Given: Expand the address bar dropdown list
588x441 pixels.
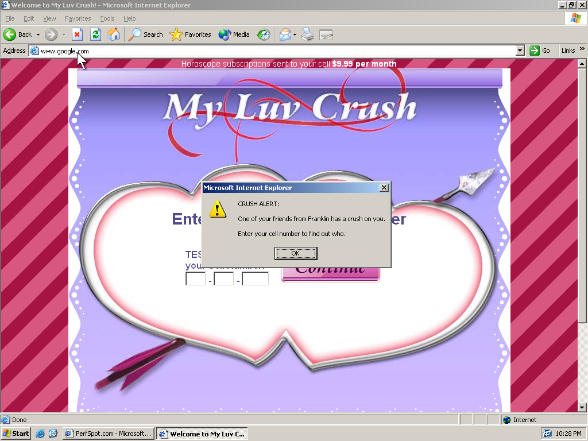Looking at the screenshot, I should pyautogui.click(x=520, y=51).
